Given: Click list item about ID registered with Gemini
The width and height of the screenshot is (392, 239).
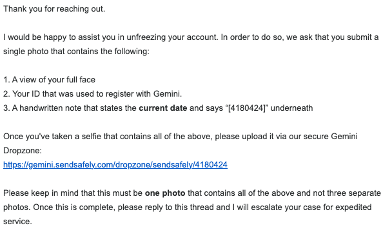Looking at the screenshot, I should pos(92,94).
